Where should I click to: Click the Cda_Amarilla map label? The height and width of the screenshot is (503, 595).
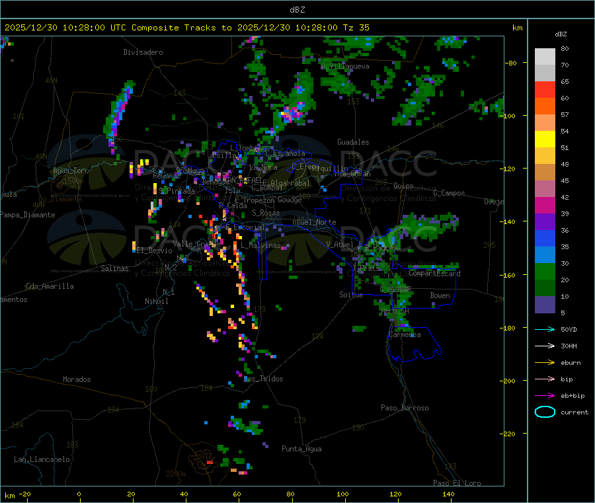[x=50, y=286]
